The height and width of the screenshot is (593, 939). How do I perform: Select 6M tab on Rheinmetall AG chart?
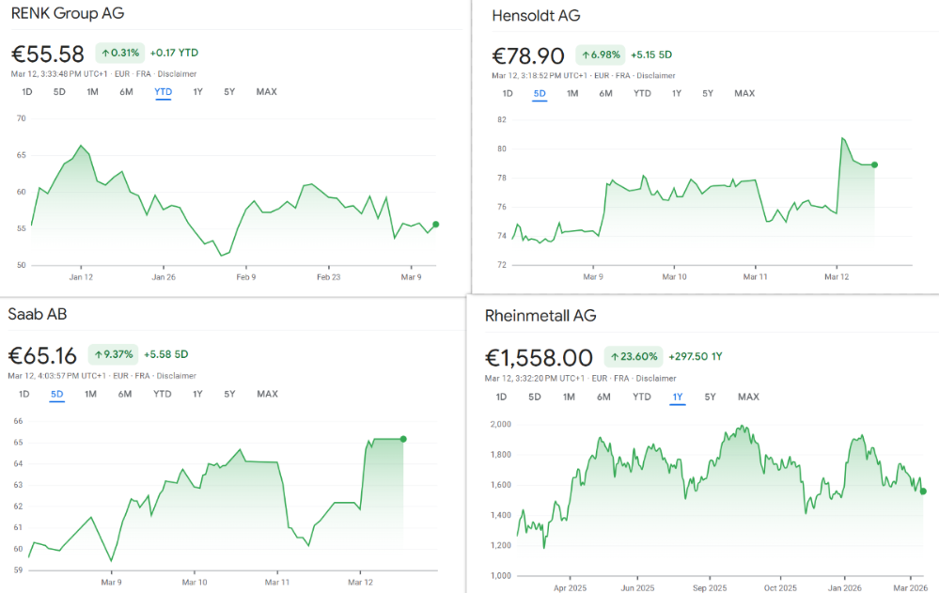pos(603,397)
